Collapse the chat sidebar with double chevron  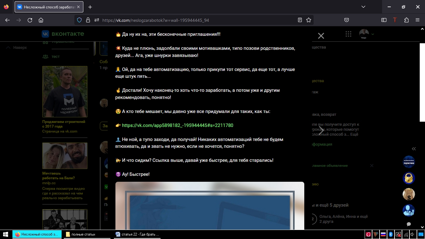click(x=414, y=149)
